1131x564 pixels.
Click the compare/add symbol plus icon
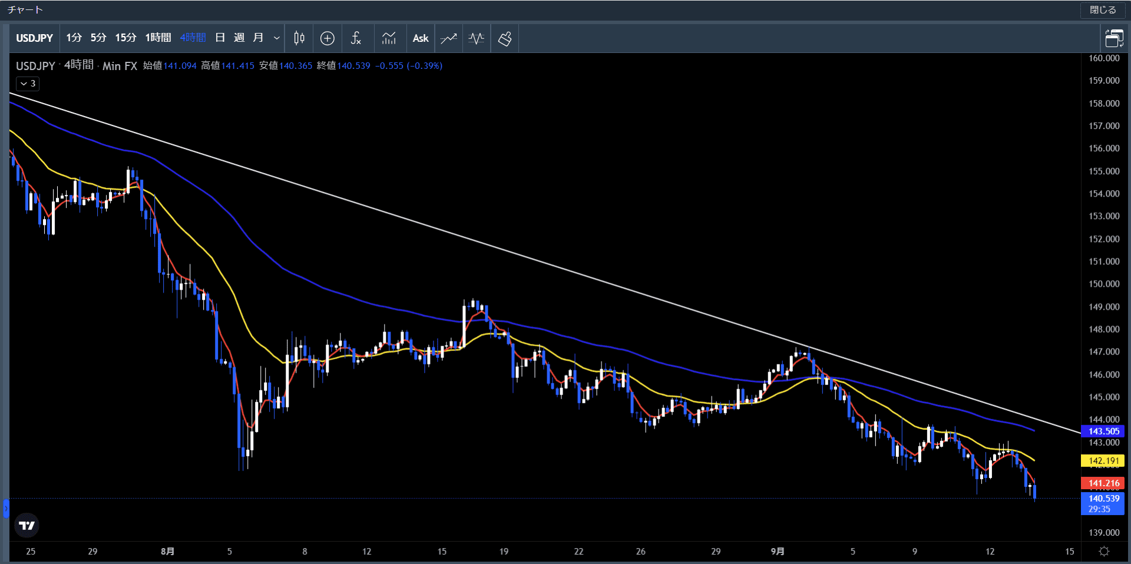pos(328,38)
